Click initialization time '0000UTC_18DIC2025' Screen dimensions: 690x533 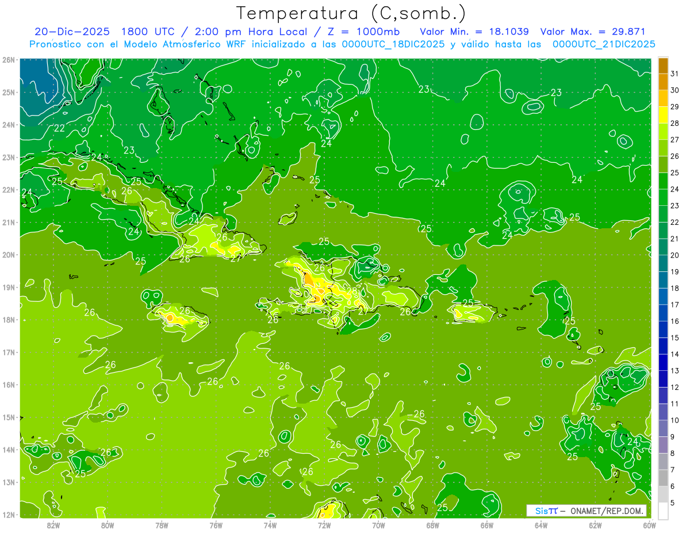pos(393,44)
